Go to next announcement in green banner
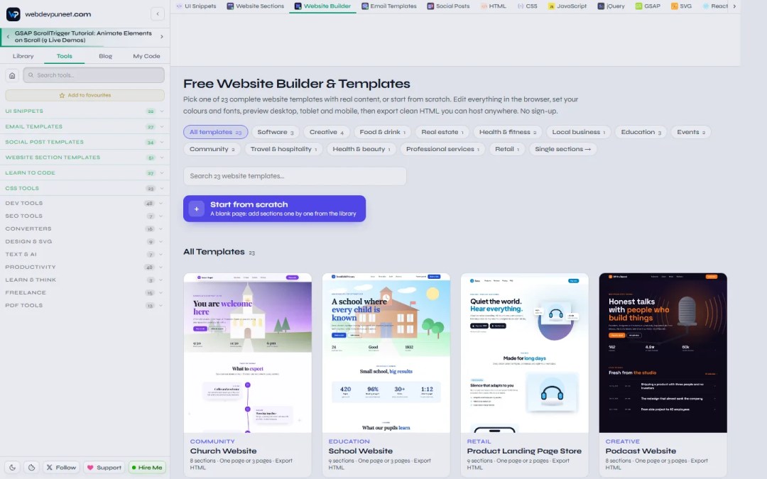 point(162,37)
